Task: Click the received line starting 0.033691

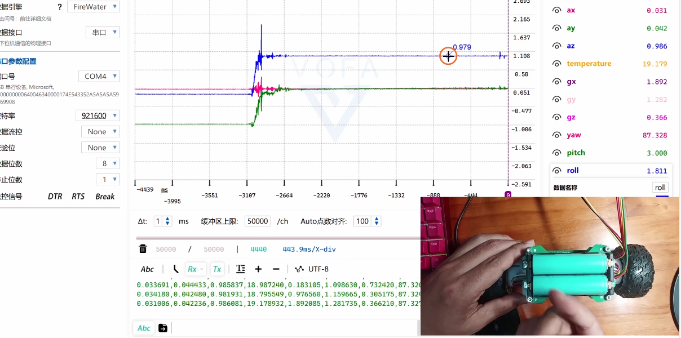Action: click(x=278, y=285)
